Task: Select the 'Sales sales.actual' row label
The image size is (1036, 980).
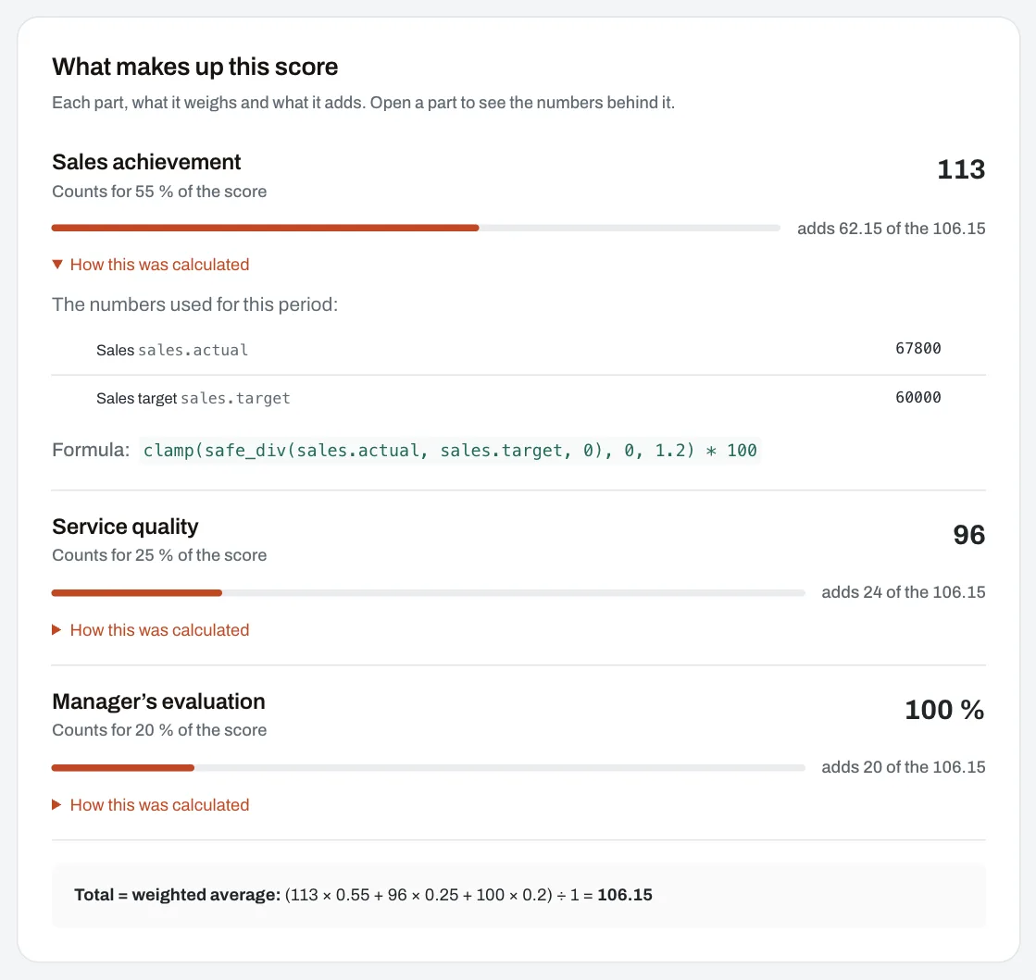Action: click(172, 350)
